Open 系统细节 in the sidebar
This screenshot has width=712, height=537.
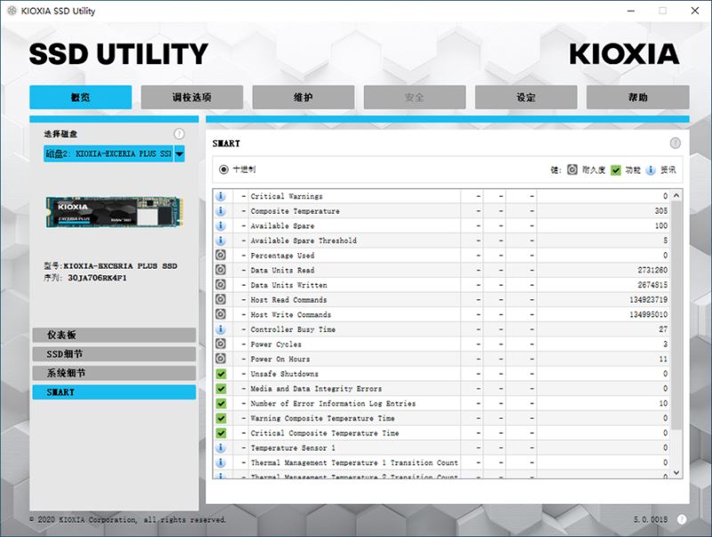pyautogui.click(x=113, y=373)
